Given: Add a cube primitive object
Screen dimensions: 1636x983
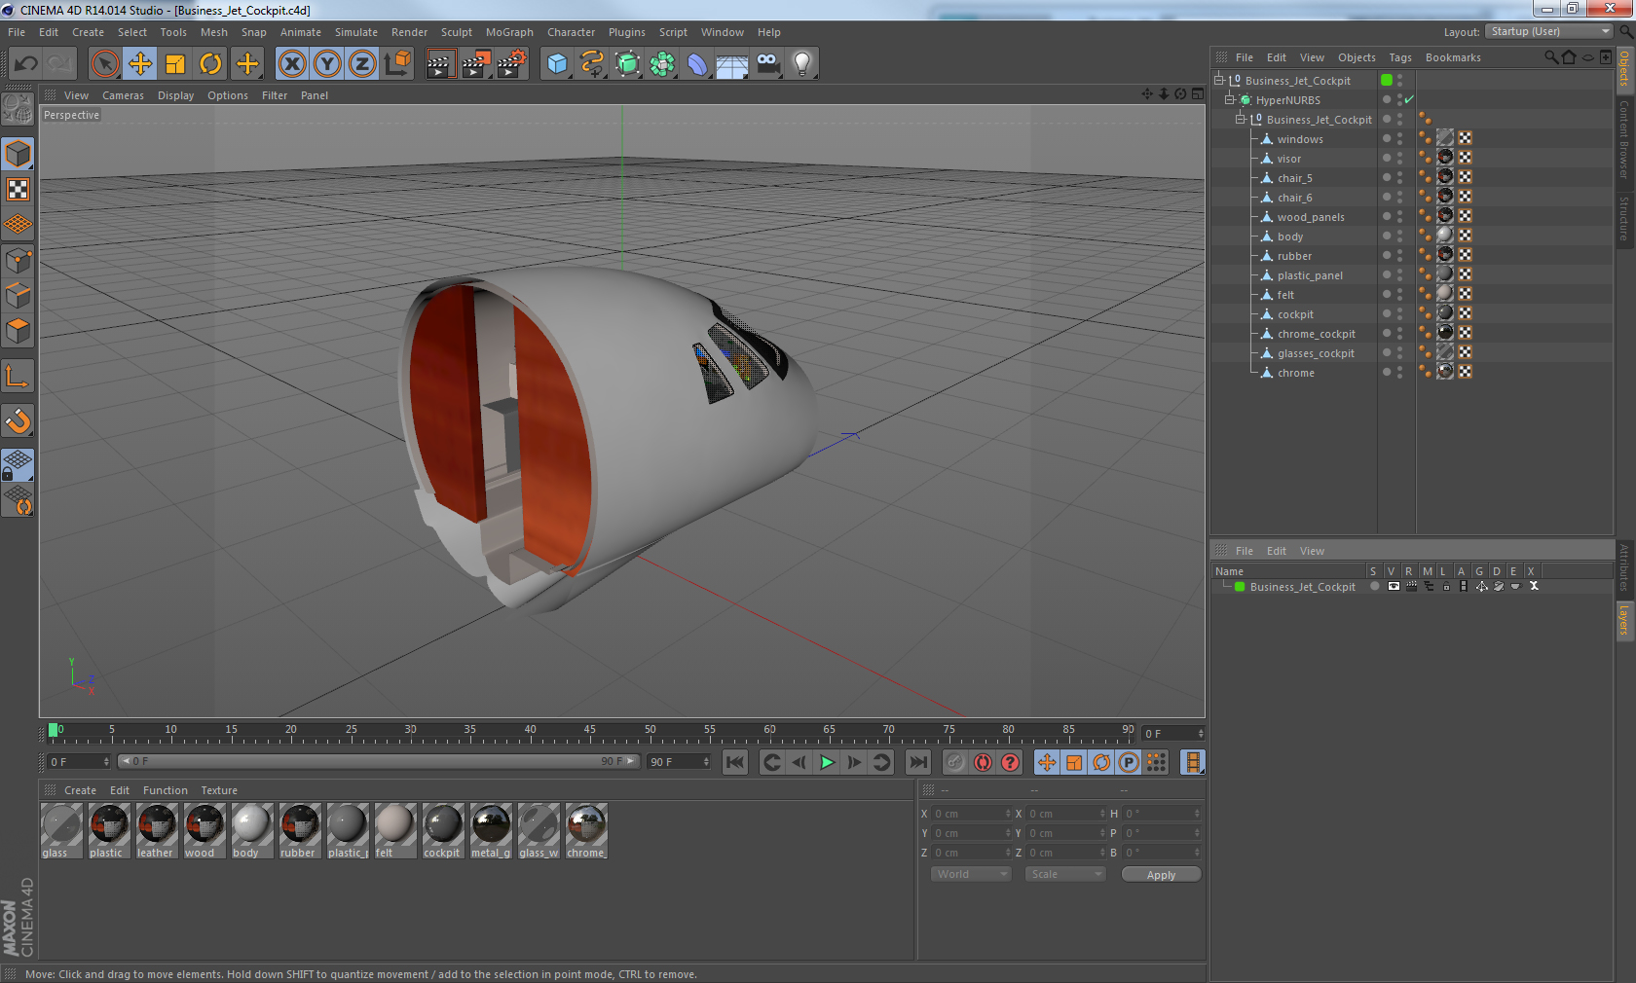Looking at the screenshot, I should tap(557, 64).
